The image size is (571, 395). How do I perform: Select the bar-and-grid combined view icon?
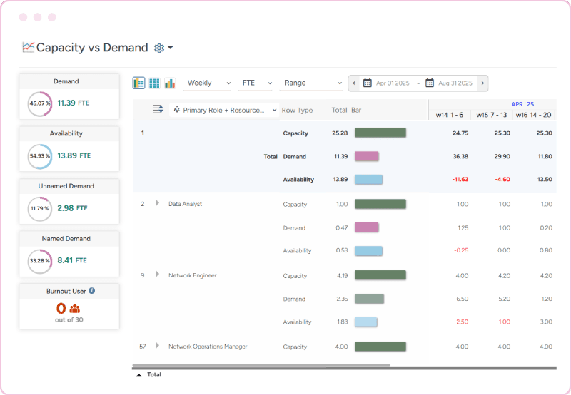click(x=138, y=83)
